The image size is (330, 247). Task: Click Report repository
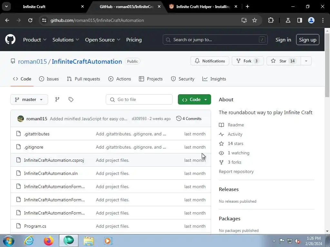(236, 171)
